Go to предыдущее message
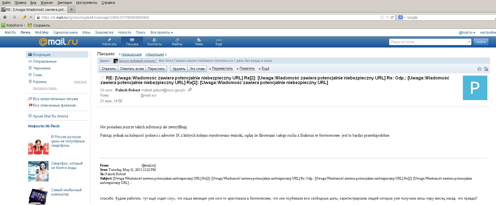The height and width of the screenshot is (205, 496). pyautogui.click(x=131, y=54)
